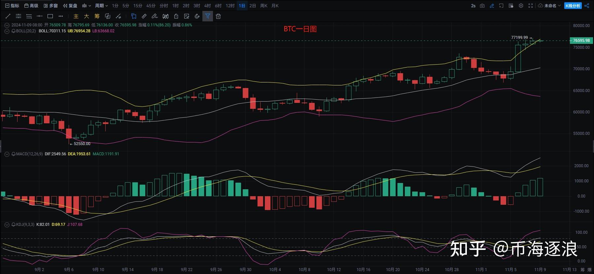The image size is (594, 274).
Task: Click the 筹 chip distribution icon
Action: (97, 16)
